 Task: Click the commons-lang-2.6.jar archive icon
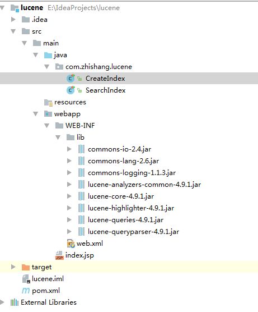point(81,161)
